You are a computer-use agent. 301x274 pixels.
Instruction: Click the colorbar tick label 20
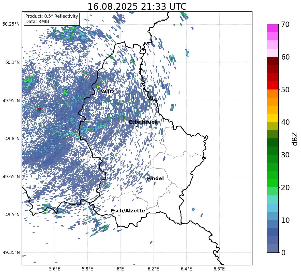click(285, 187)
